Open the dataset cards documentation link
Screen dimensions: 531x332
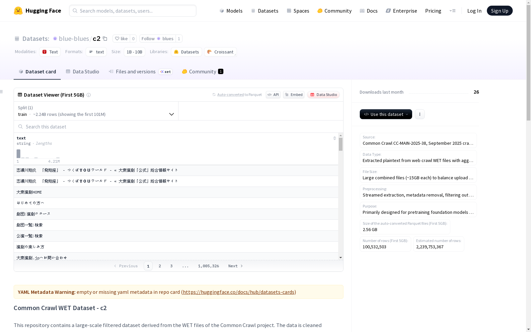tap(239, 292)
